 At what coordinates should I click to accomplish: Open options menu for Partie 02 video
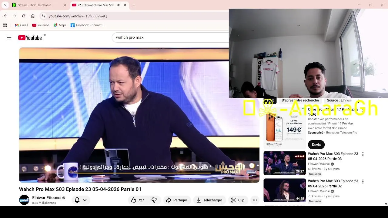[x=363, y=181]
